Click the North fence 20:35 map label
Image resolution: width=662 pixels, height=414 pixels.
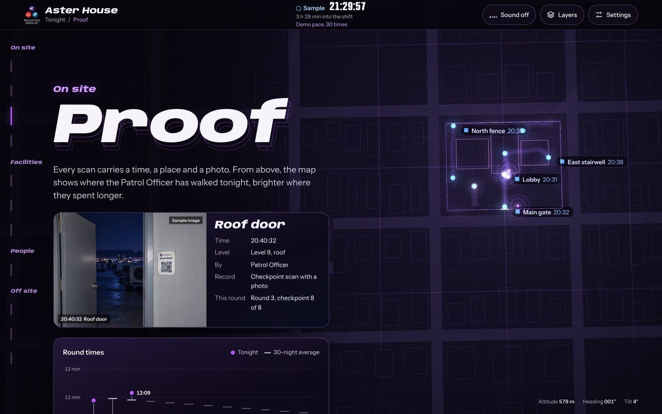[494, 131]
